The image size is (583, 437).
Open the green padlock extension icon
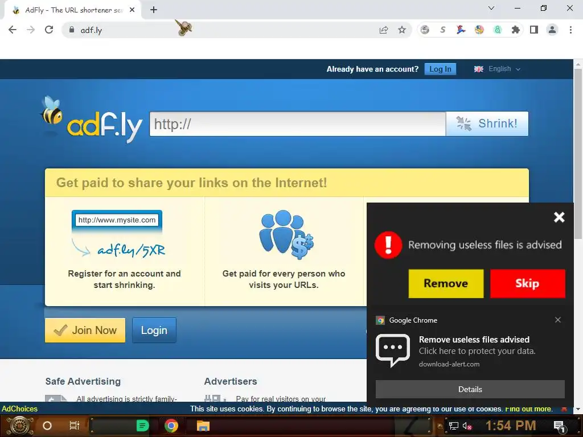(498, 30)
